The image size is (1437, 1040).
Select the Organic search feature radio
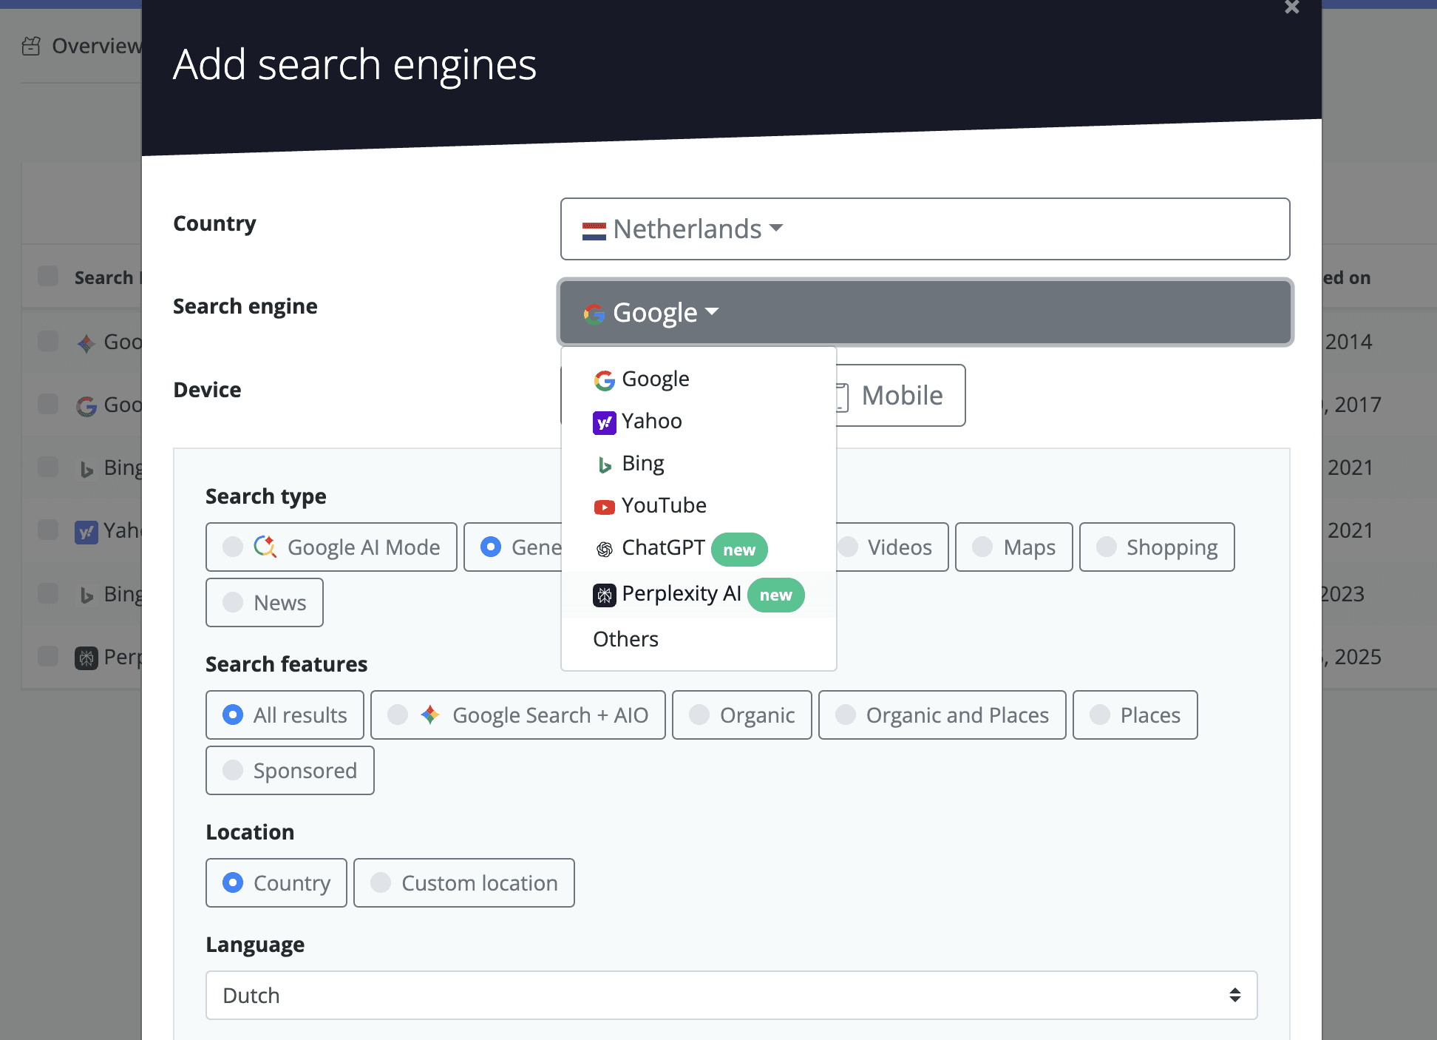[x=699, y=715]
